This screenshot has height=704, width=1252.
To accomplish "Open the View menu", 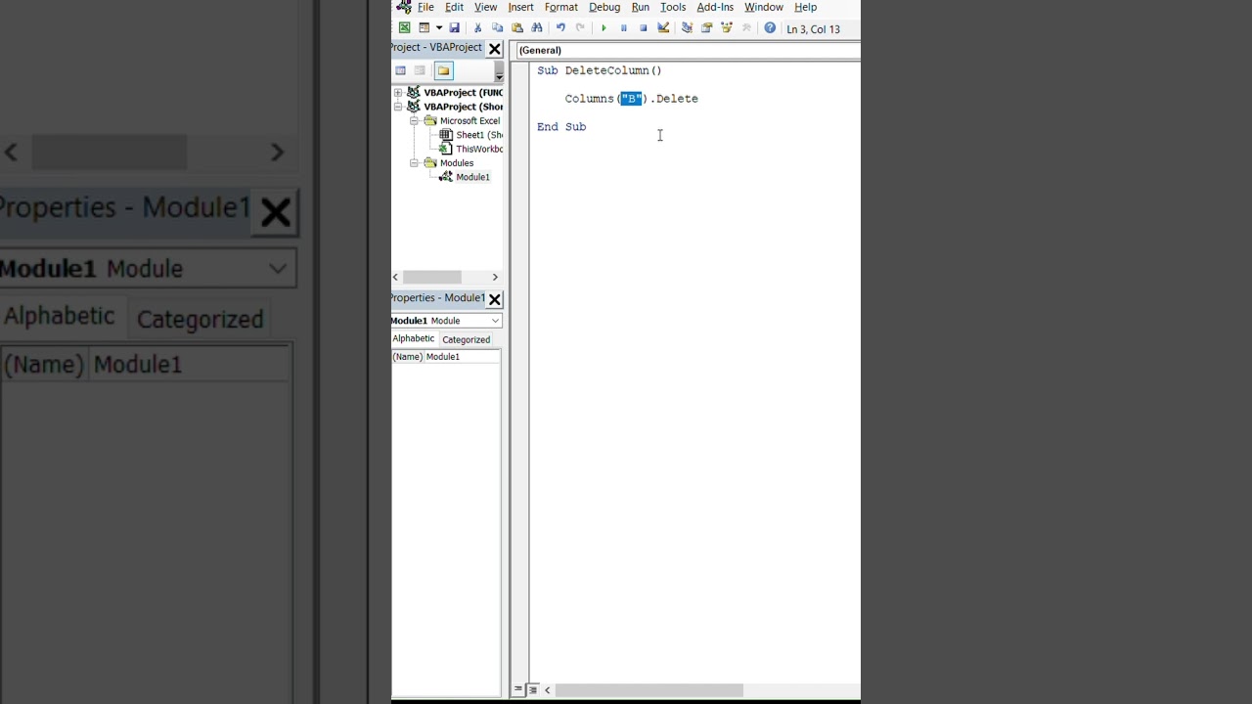I will click(485, 7).
